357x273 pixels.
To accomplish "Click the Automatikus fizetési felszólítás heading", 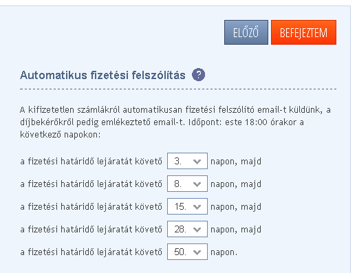I will [x=102, y=75].
